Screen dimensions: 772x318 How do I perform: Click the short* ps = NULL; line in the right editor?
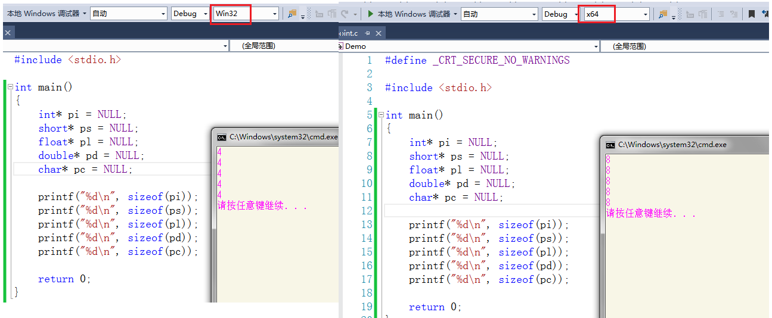click(x=459, y=156)
